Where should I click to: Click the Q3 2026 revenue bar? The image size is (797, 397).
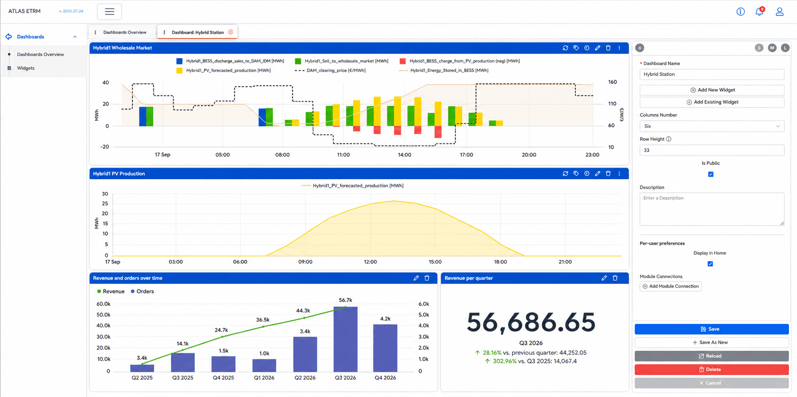345,339
